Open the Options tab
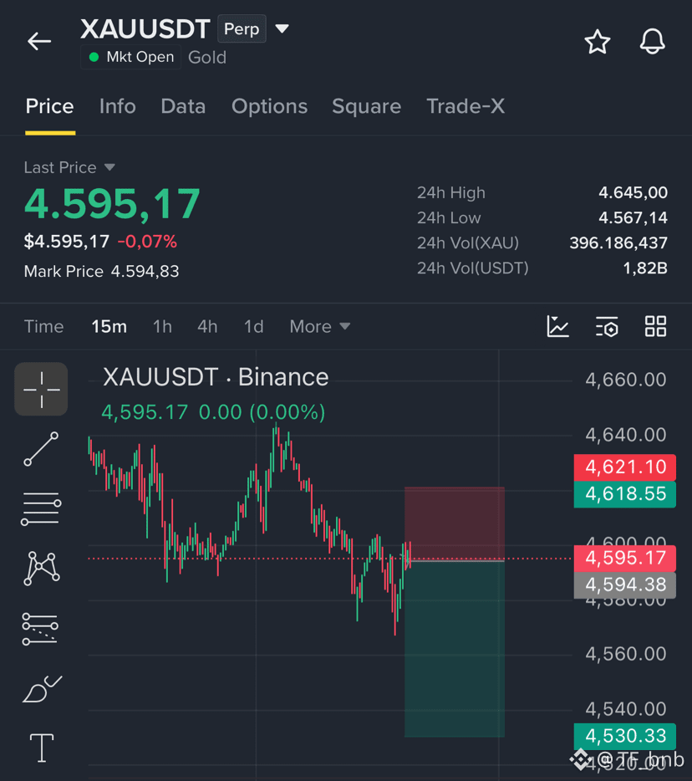Viewport: 692px width, 781px height. click(269, 106)
